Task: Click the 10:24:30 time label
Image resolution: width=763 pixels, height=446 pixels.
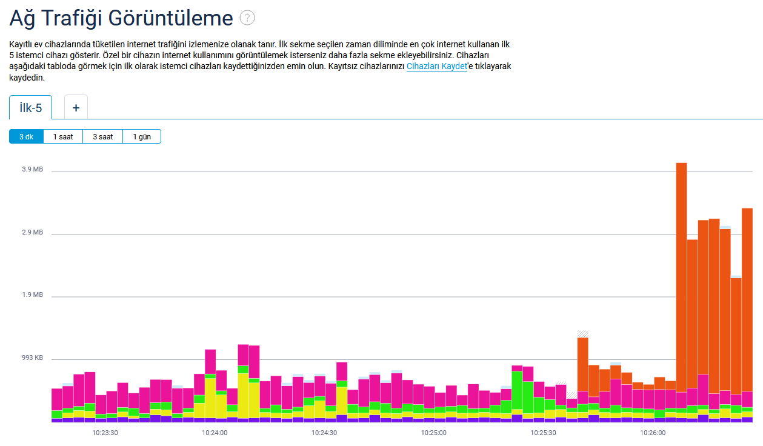Action: (324, 433)
